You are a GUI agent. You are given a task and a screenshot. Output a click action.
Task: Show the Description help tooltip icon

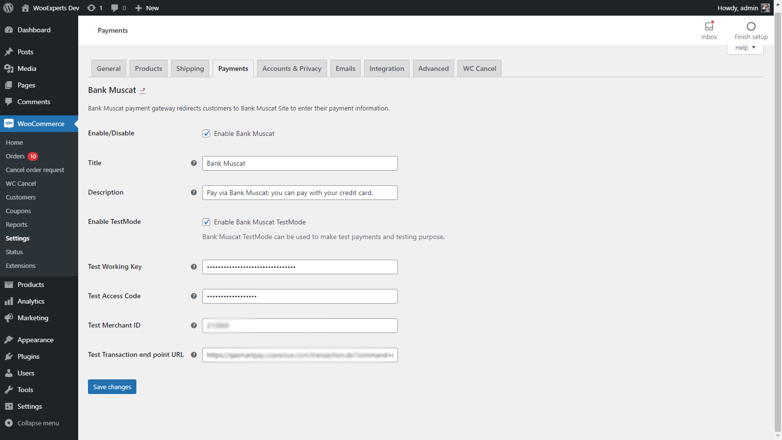coord(194,193)
